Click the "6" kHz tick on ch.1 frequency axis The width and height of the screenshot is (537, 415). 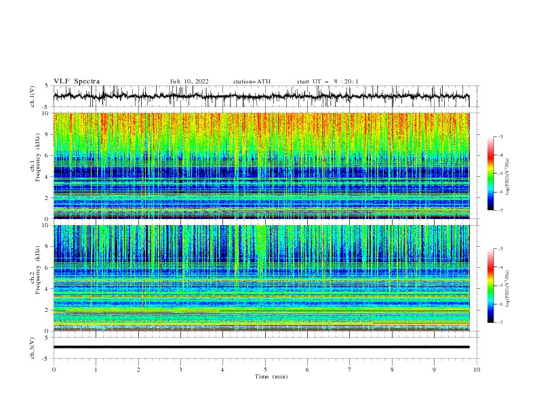point(48,155)
